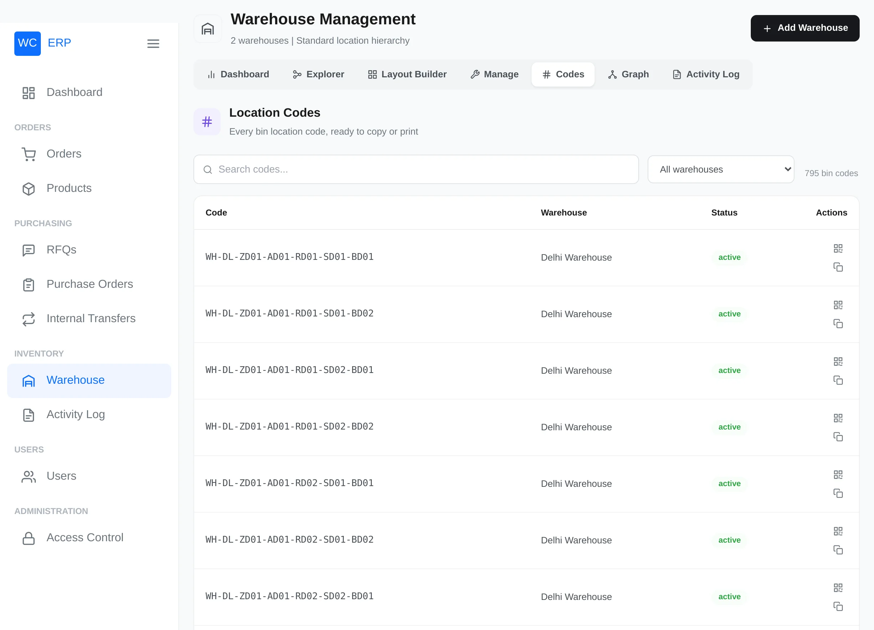
Task: Navigate to Internal Transfers
Action: tap(89, 319)
